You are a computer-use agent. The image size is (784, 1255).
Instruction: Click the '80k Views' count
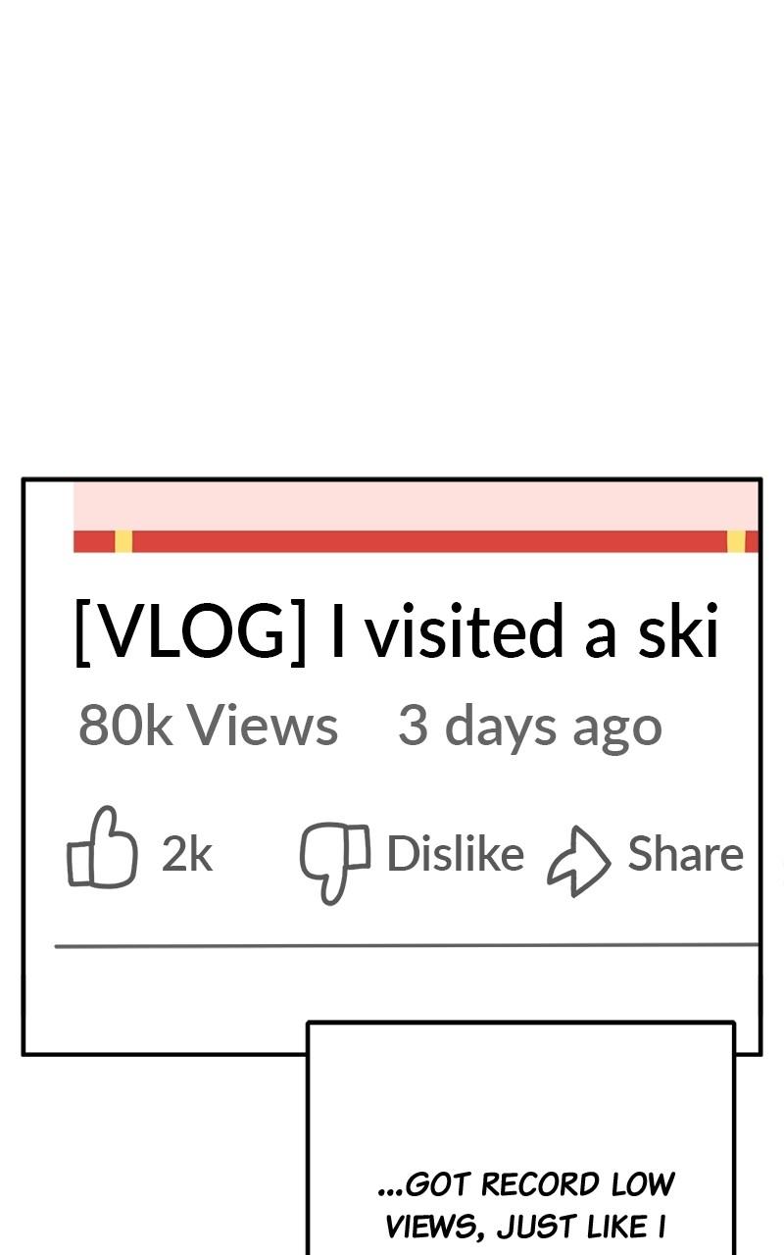pos(208,727)
